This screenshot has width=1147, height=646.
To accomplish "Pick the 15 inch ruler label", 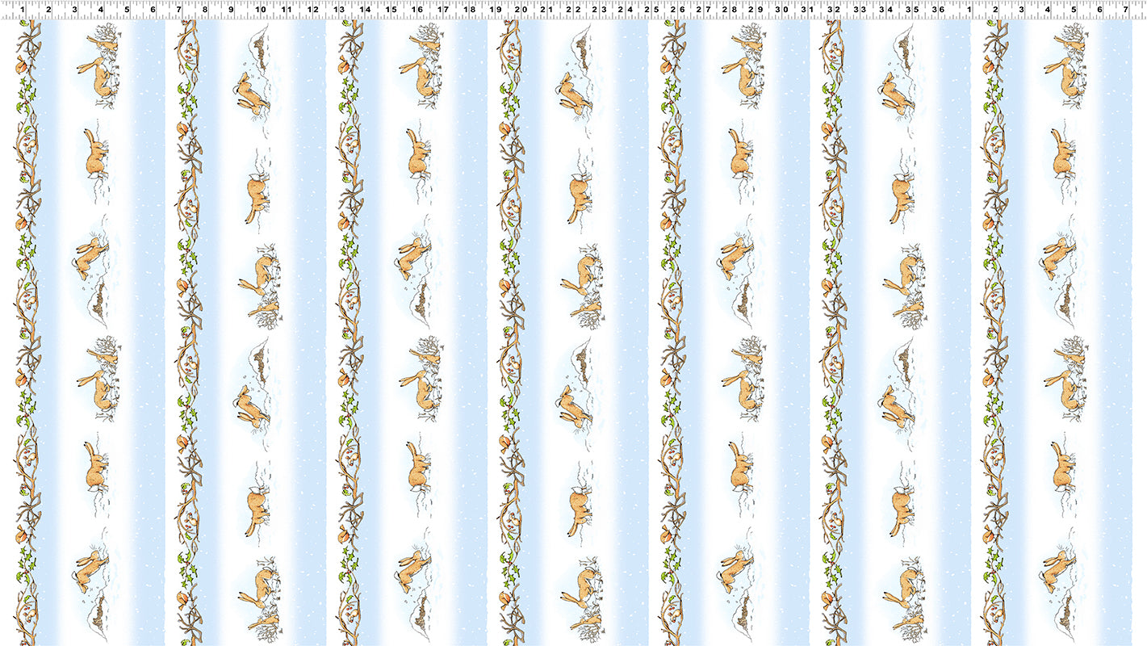I will click(391, 10).
